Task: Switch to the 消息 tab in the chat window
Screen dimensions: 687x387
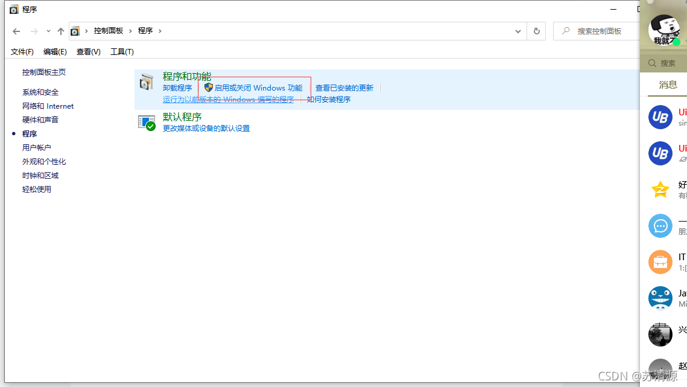Action: tap(668, 85)
